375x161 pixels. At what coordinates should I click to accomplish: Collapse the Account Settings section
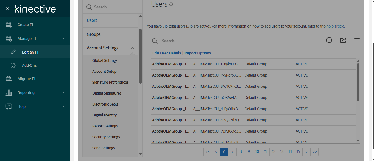[132, 48]
